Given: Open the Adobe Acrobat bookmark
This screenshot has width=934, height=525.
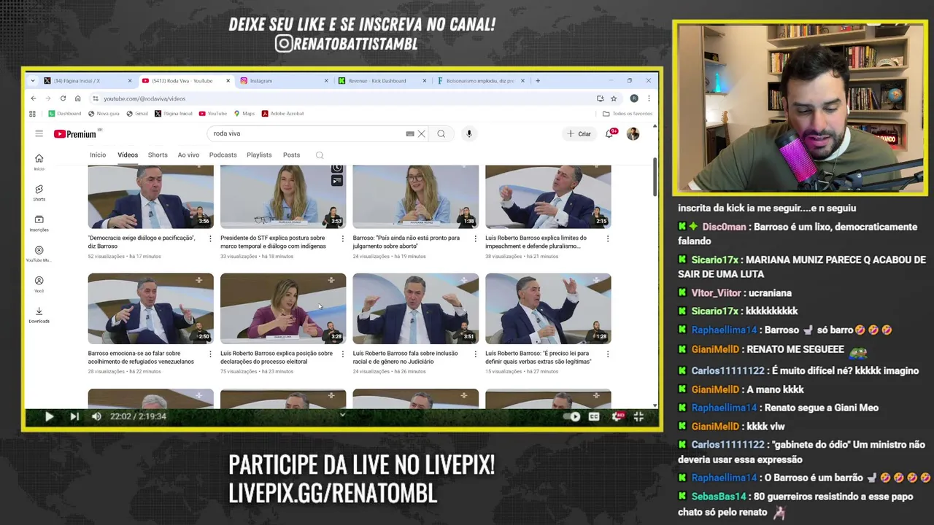Looking at the screenshot, I should (x=283, y=114).
